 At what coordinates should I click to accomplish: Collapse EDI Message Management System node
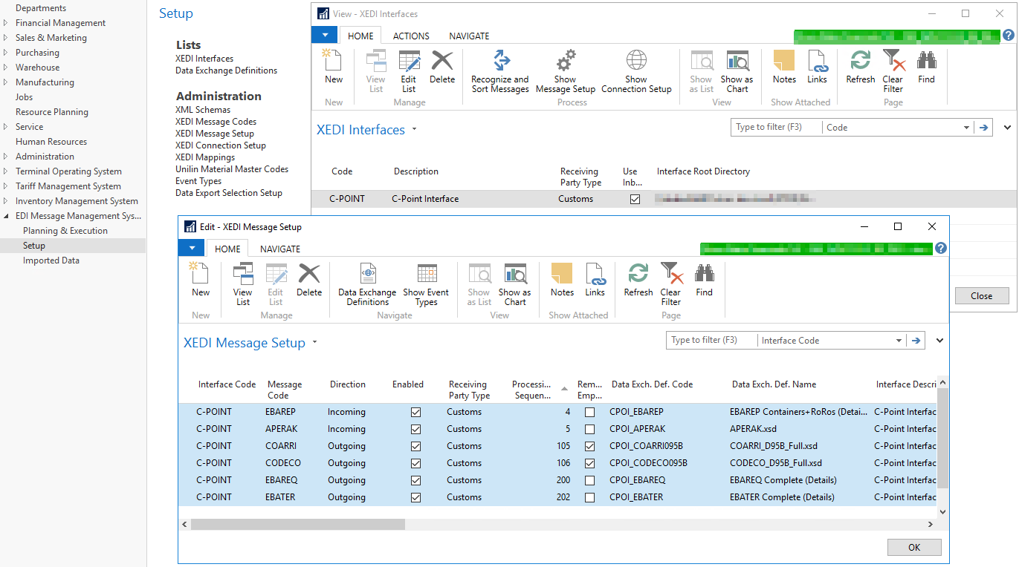tap(7, 216)
